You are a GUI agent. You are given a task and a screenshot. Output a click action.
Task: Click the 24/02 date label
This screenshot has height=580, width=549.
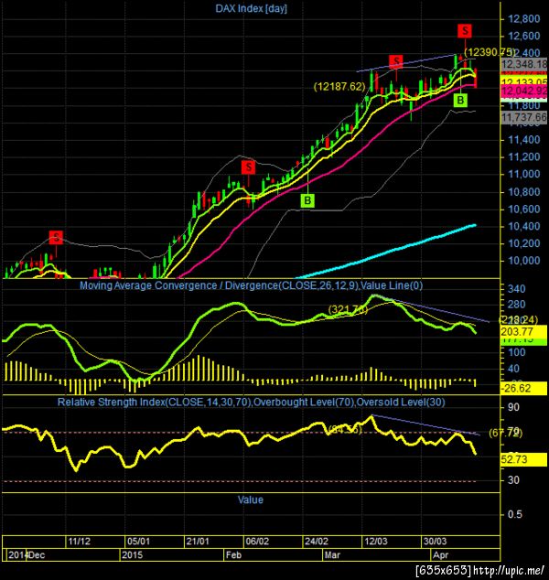pos(317,542)
